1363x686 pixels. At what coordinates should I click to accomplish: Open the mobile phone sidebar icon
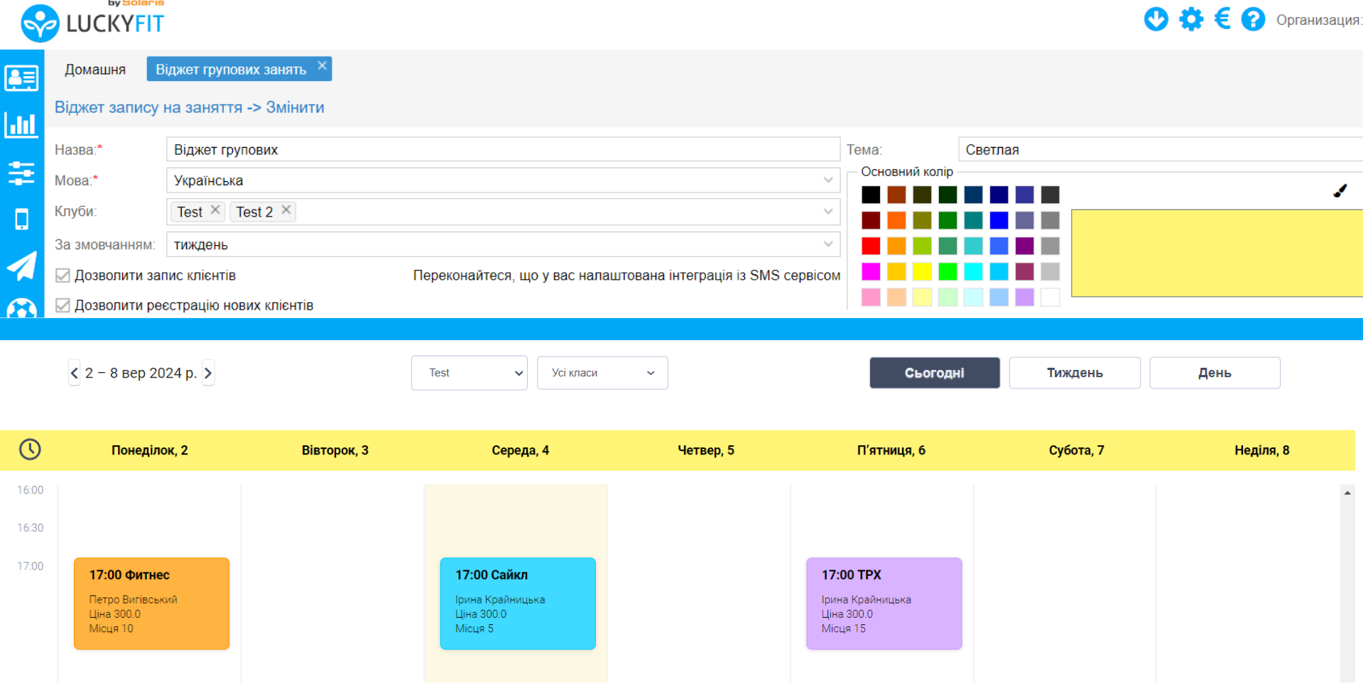(x=21, y=219)
